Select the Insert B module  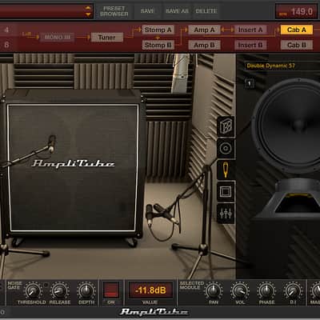(250, 45)
